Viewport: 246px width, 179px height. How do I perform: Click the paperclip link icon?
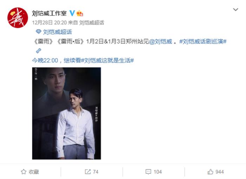tap(38, 51)
